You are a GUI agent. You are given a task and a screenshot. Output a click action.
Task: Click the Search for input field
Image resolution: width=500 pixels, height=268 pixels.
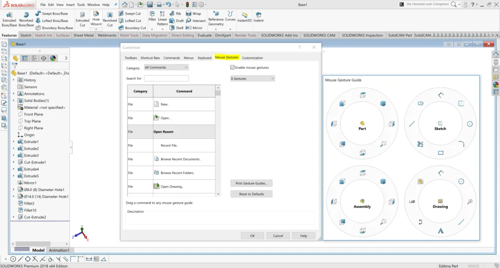[x=166, y=78]
